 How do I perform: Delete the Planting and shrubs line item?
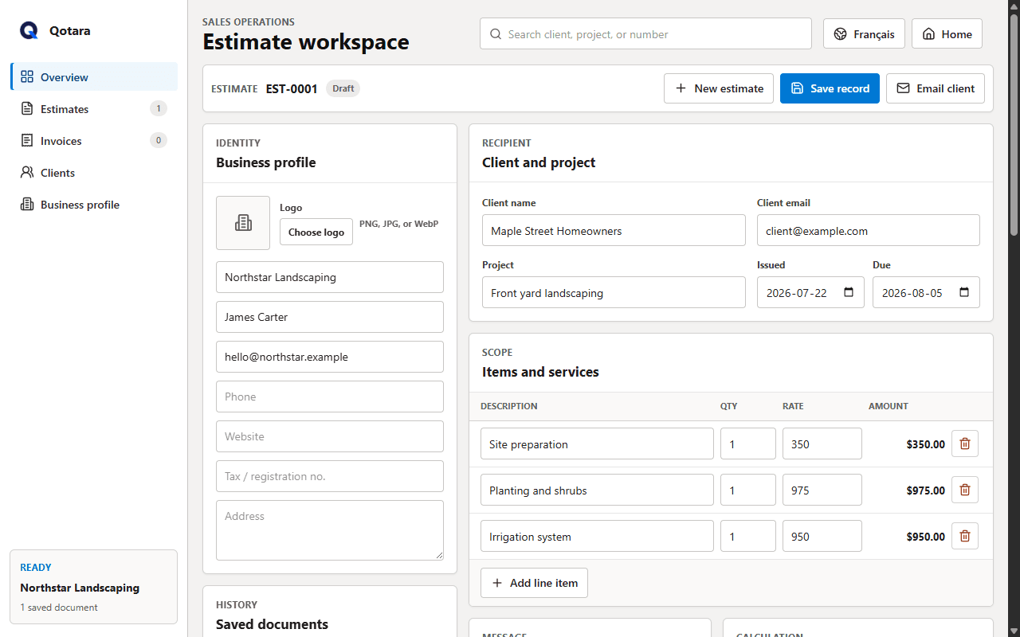(x=965, y=490)
